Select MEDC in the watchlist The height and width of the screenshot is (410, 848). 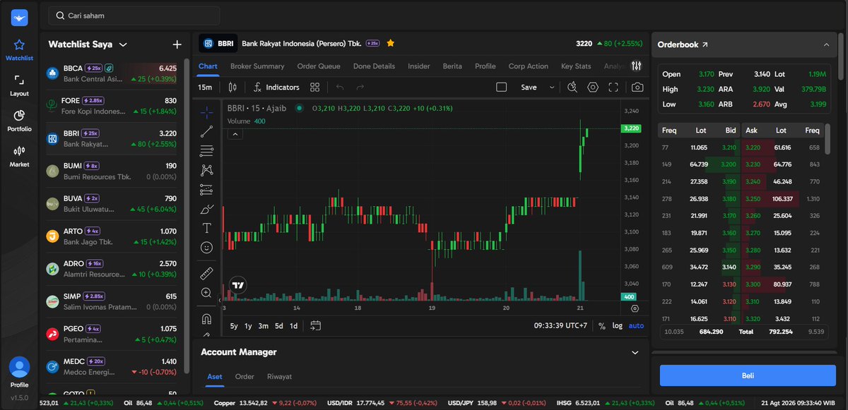(112, 366)
